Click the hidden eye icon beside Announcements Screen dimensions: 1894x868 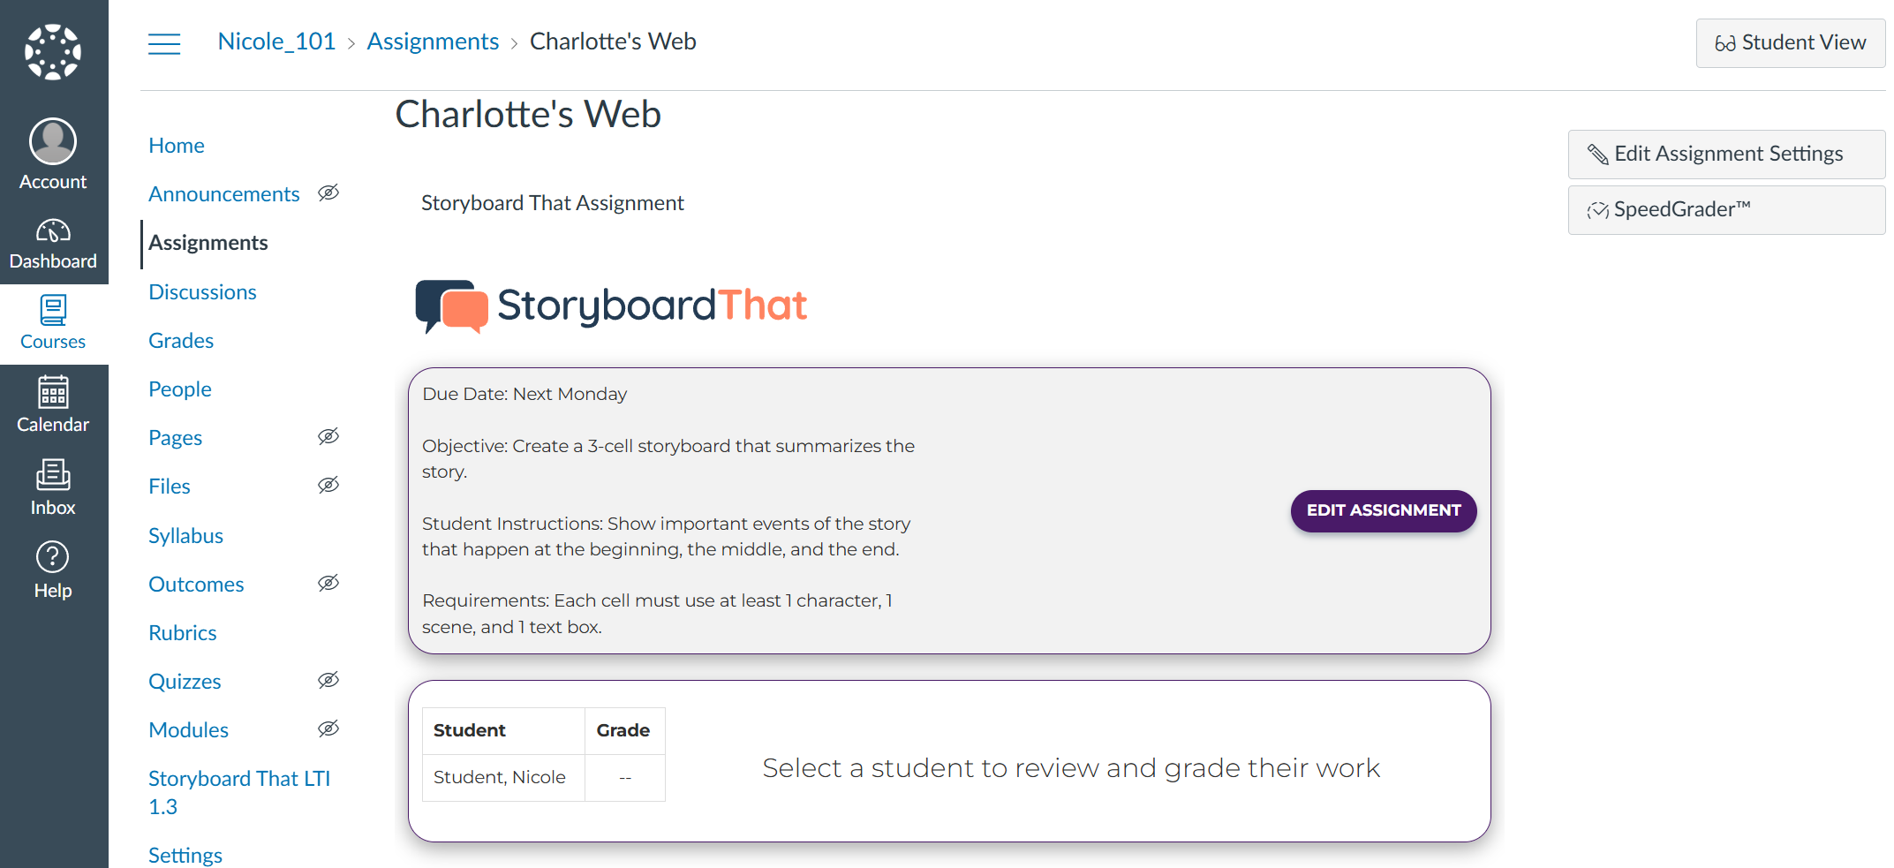click(x=328, y=193)
